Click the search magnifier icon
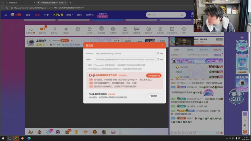 click(182, 15)
